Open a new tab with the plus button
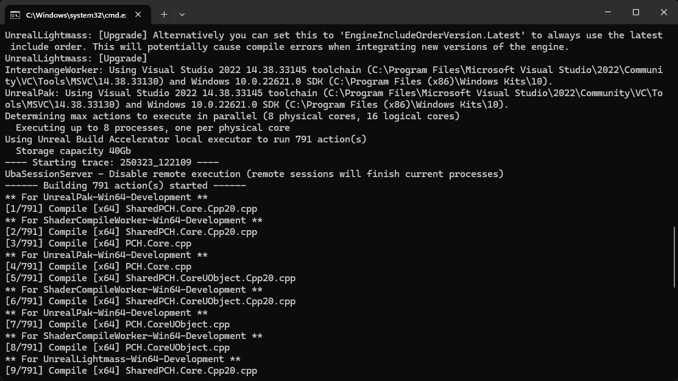The width and height of the screenshot is (678, 381). (164, 15)
